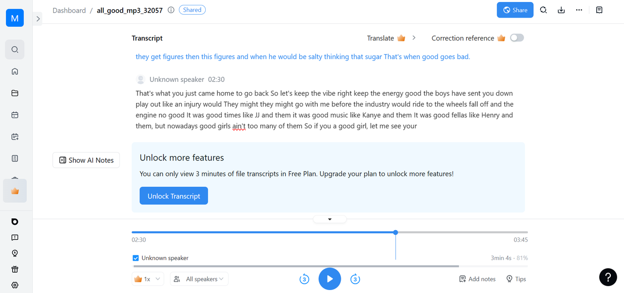The width and height of the screenshot is (624, 293).
Task: Go to Home via the sidebar house icon
Action: pyautogui.click(x=15, y=71)
